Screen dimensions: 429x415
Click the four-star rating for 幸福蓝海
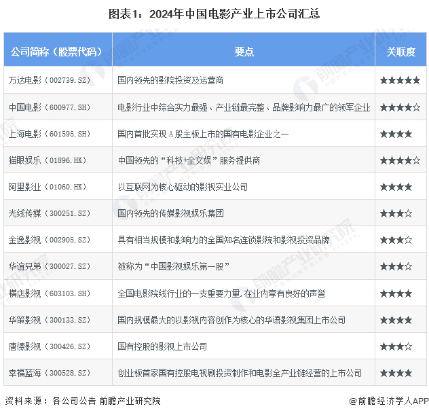point(396,373)
